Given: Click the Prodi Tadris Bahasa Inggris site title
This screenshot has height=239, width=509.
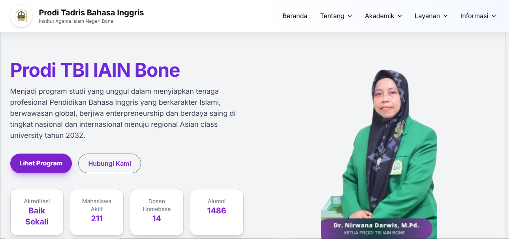Looking at the screenshot, I should (91, 12).
